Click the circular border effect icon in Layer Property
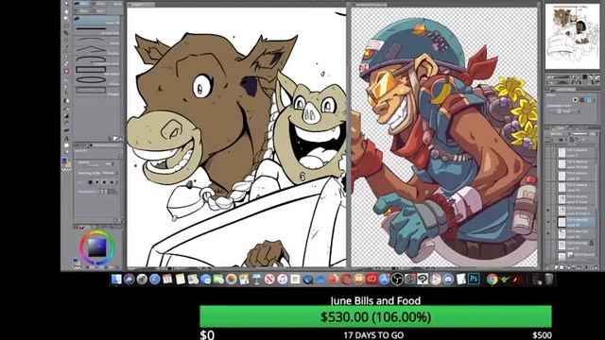 tap(576, 99)
